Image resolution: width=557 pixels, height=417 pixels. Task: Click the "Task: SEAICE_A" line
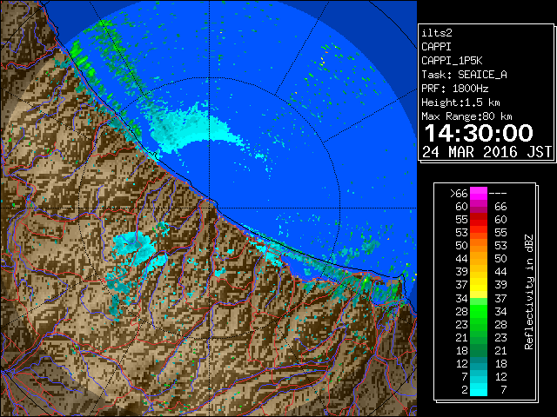point(464,75)
